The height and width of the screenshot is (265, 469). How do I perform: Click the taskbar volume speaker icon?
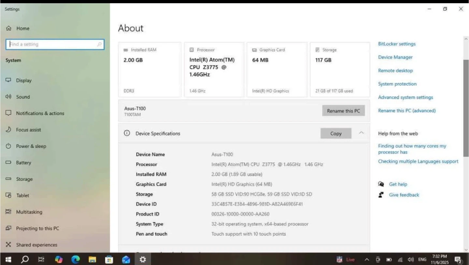point(411,259)
